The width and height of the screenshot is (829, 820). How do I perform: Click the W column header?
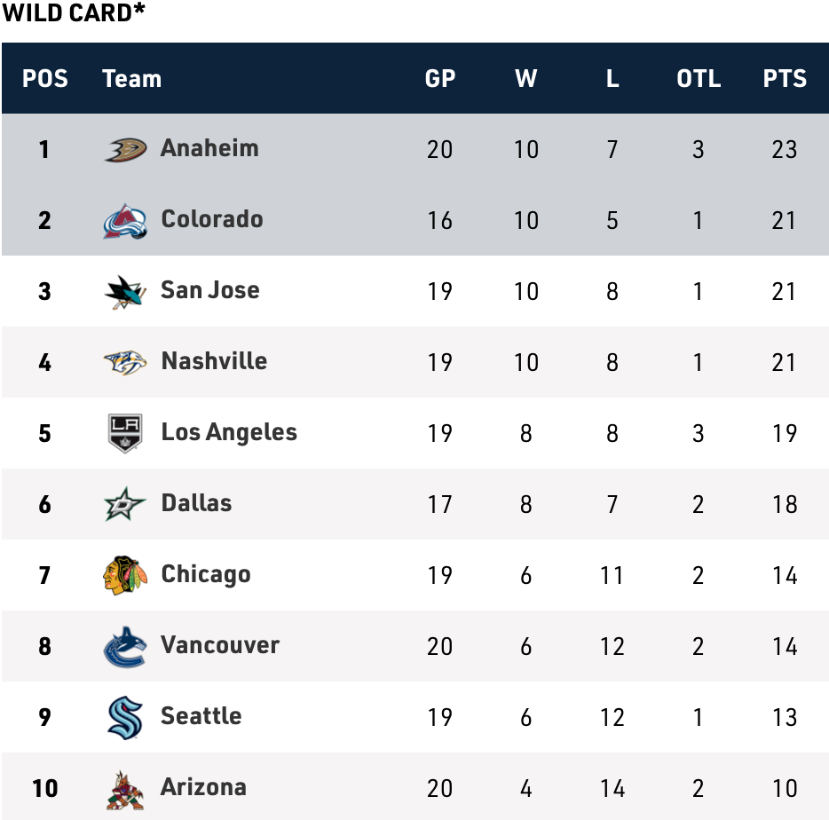coord(526,78)
